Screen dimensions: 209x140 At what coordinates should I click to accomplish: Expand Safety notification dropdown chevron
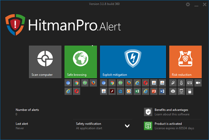(x=127, y=126)
